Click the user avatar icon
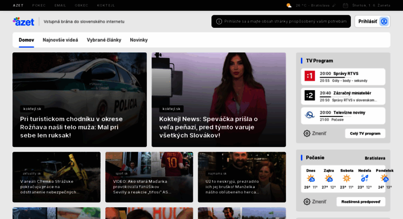This screenshot has height=219, width=403. click(x=384, y=22)
